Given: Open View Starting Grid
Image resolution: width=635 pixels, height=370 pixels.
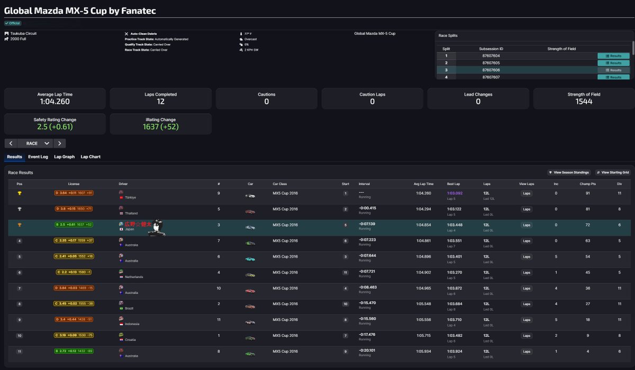Looking at the screenshot, I should [x=612, y=172].
